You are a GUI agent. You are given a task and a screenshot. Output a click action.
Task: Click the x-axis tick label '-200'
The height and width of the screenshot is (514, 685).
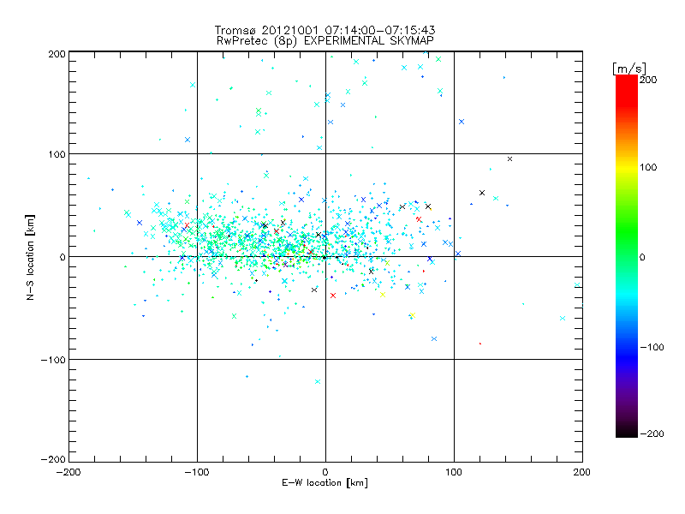[x=68, y=472]
